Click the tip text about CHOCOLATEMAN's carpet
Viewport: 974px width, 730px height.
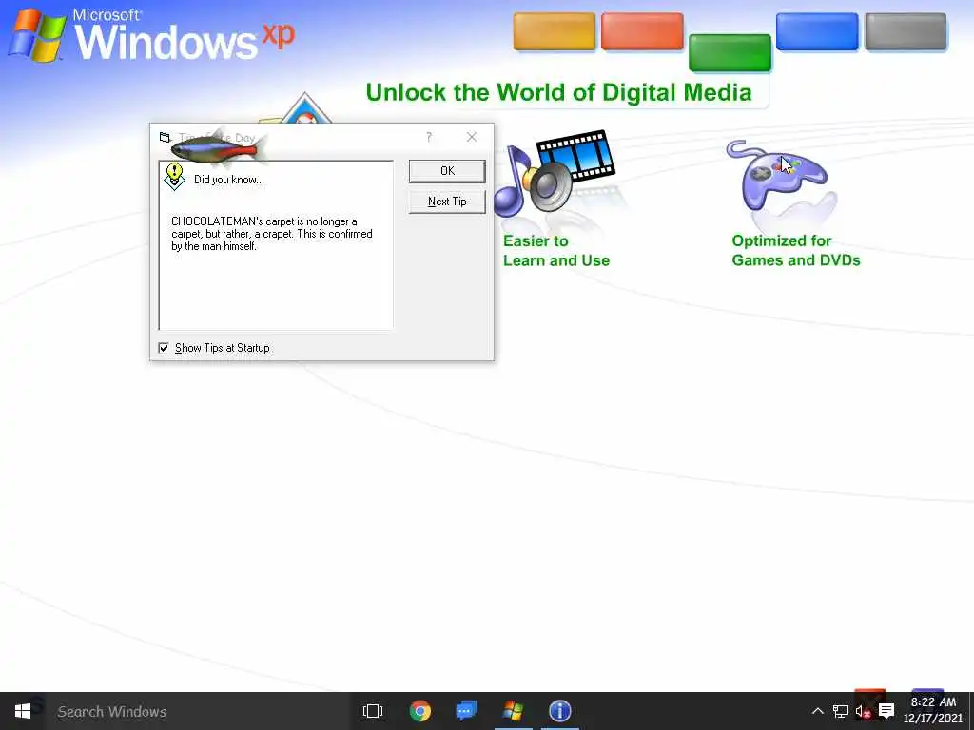pos(271,234)
